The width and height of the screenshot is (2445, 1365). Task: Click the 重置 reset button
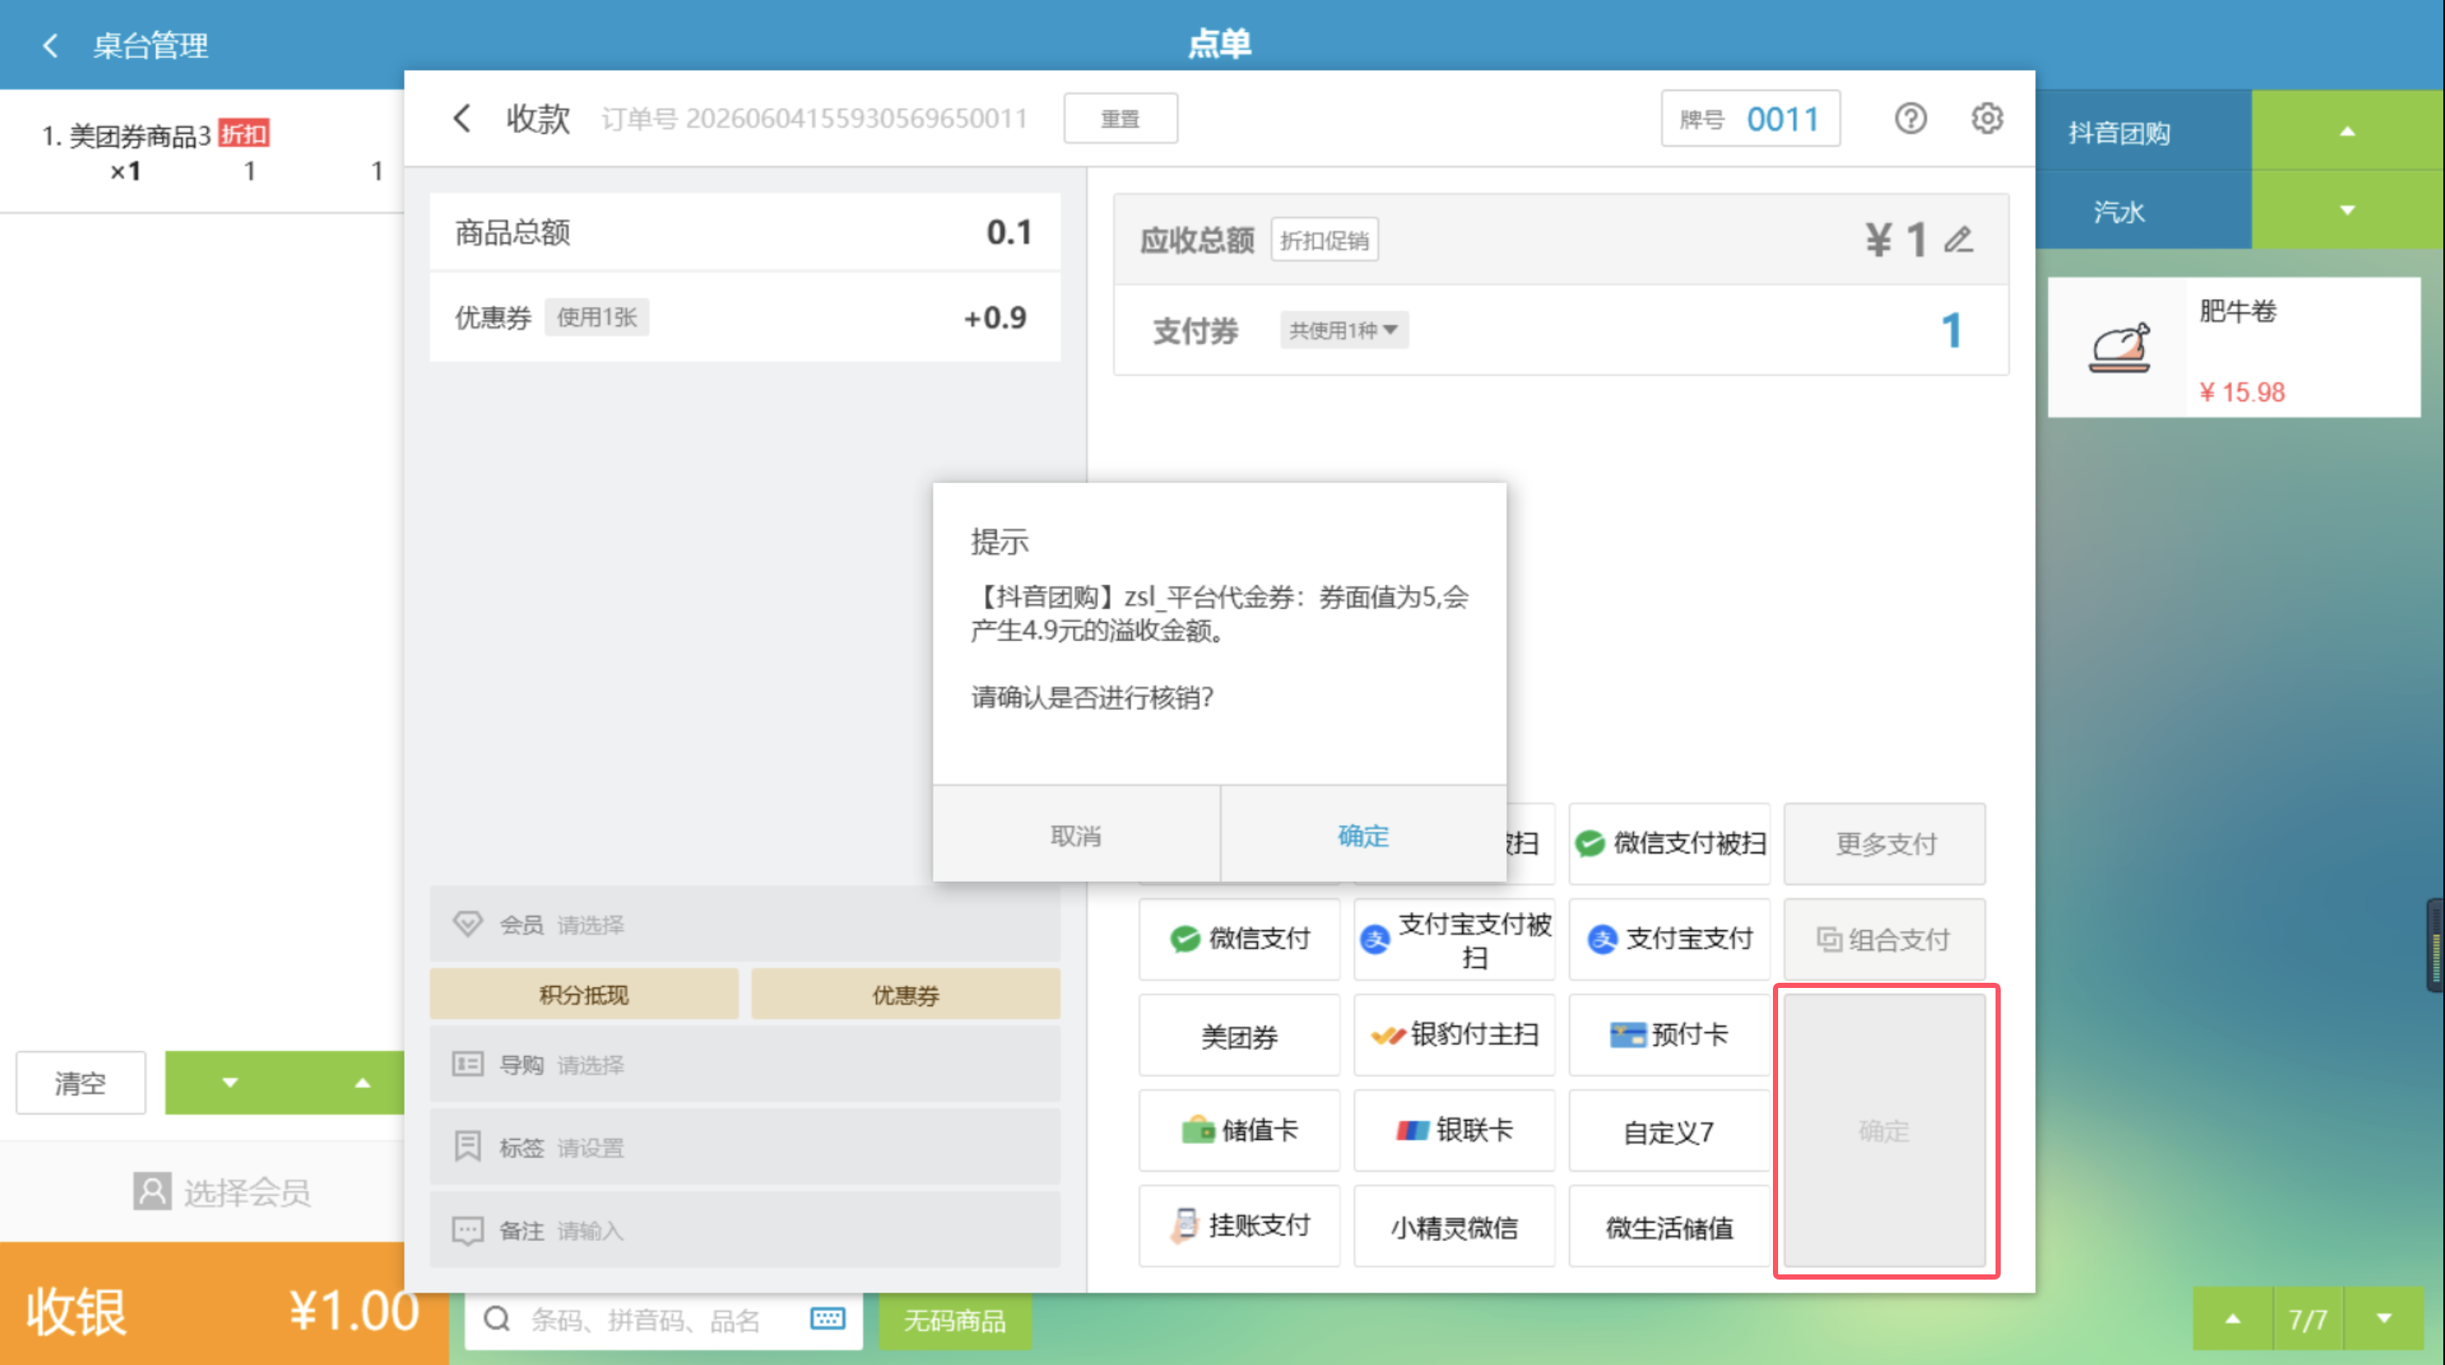pos(1121,119)
